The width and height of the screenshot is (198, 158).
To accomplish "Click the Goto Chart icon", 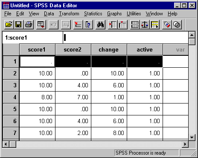I will pyautogui.click(x=66, y=25).
